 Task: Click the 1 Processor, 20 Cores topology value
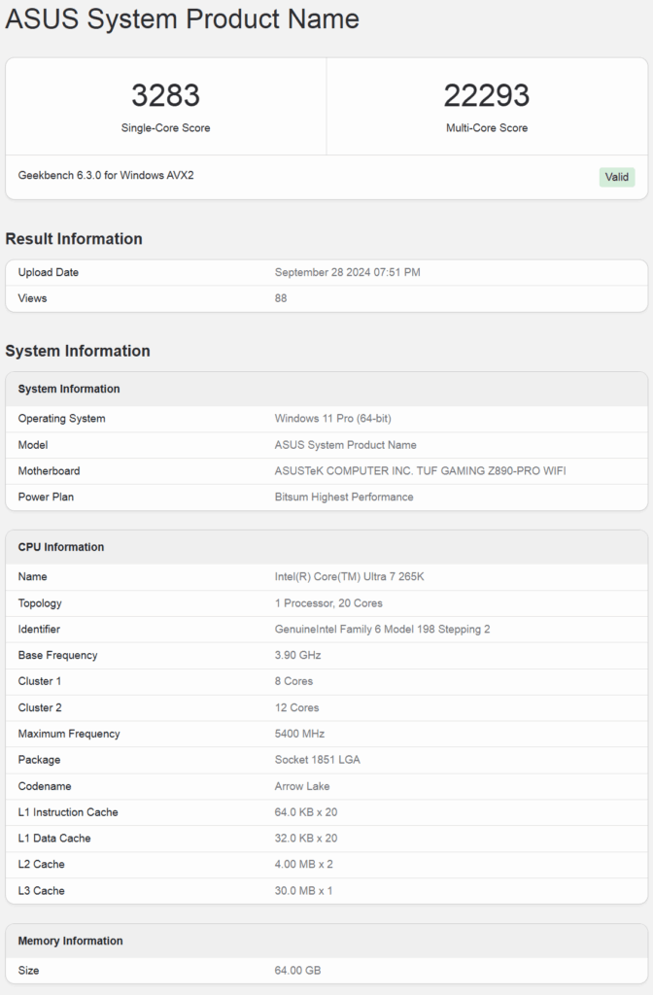tap(328, 602)
